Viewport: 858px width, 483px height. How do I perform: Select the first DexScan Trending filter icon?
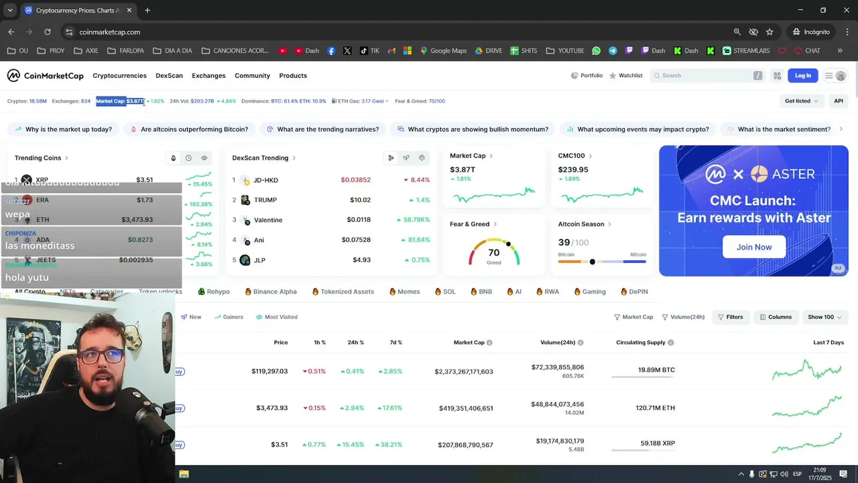(x=391, y=158)
